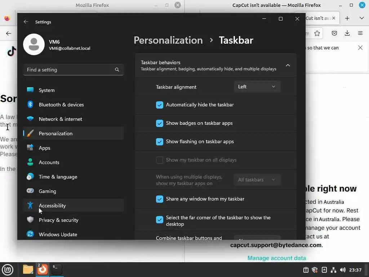This screenshot has width=369, height=277.
Task: Open Network & internet category
Action: click(74, 119)
